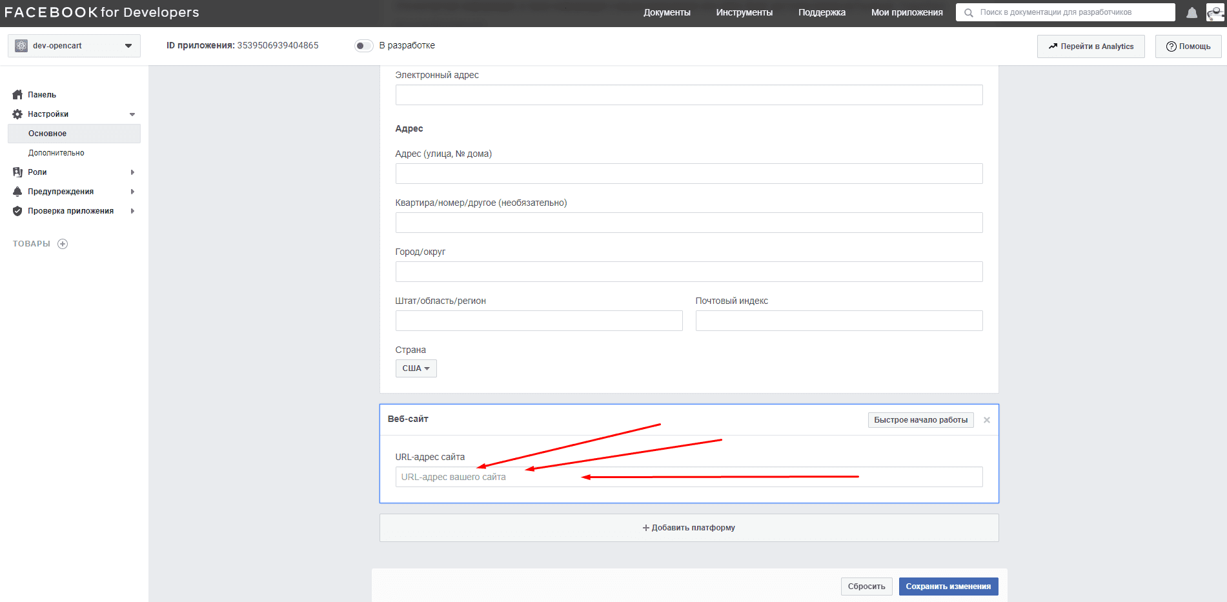Click Перейти в Analytics button
The height and width of the screenshot is (602, 1227).
tap(1091, 46)
